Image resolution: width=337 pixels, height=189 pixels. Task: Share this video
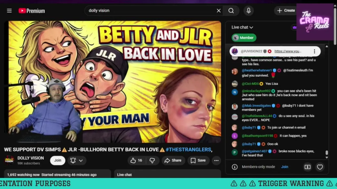pos(173,160)
